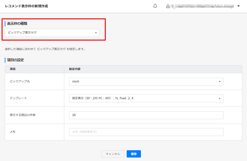Click the メモ row label
Viewport: 247px width, 161px height.
coord(13,132)
